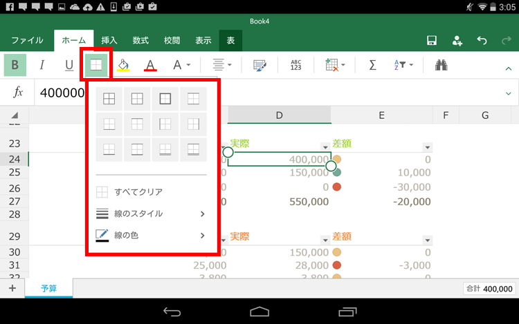Expand 線の色 submenu
Viewport: 519px width, 324px height.
(x=151, y=236)
